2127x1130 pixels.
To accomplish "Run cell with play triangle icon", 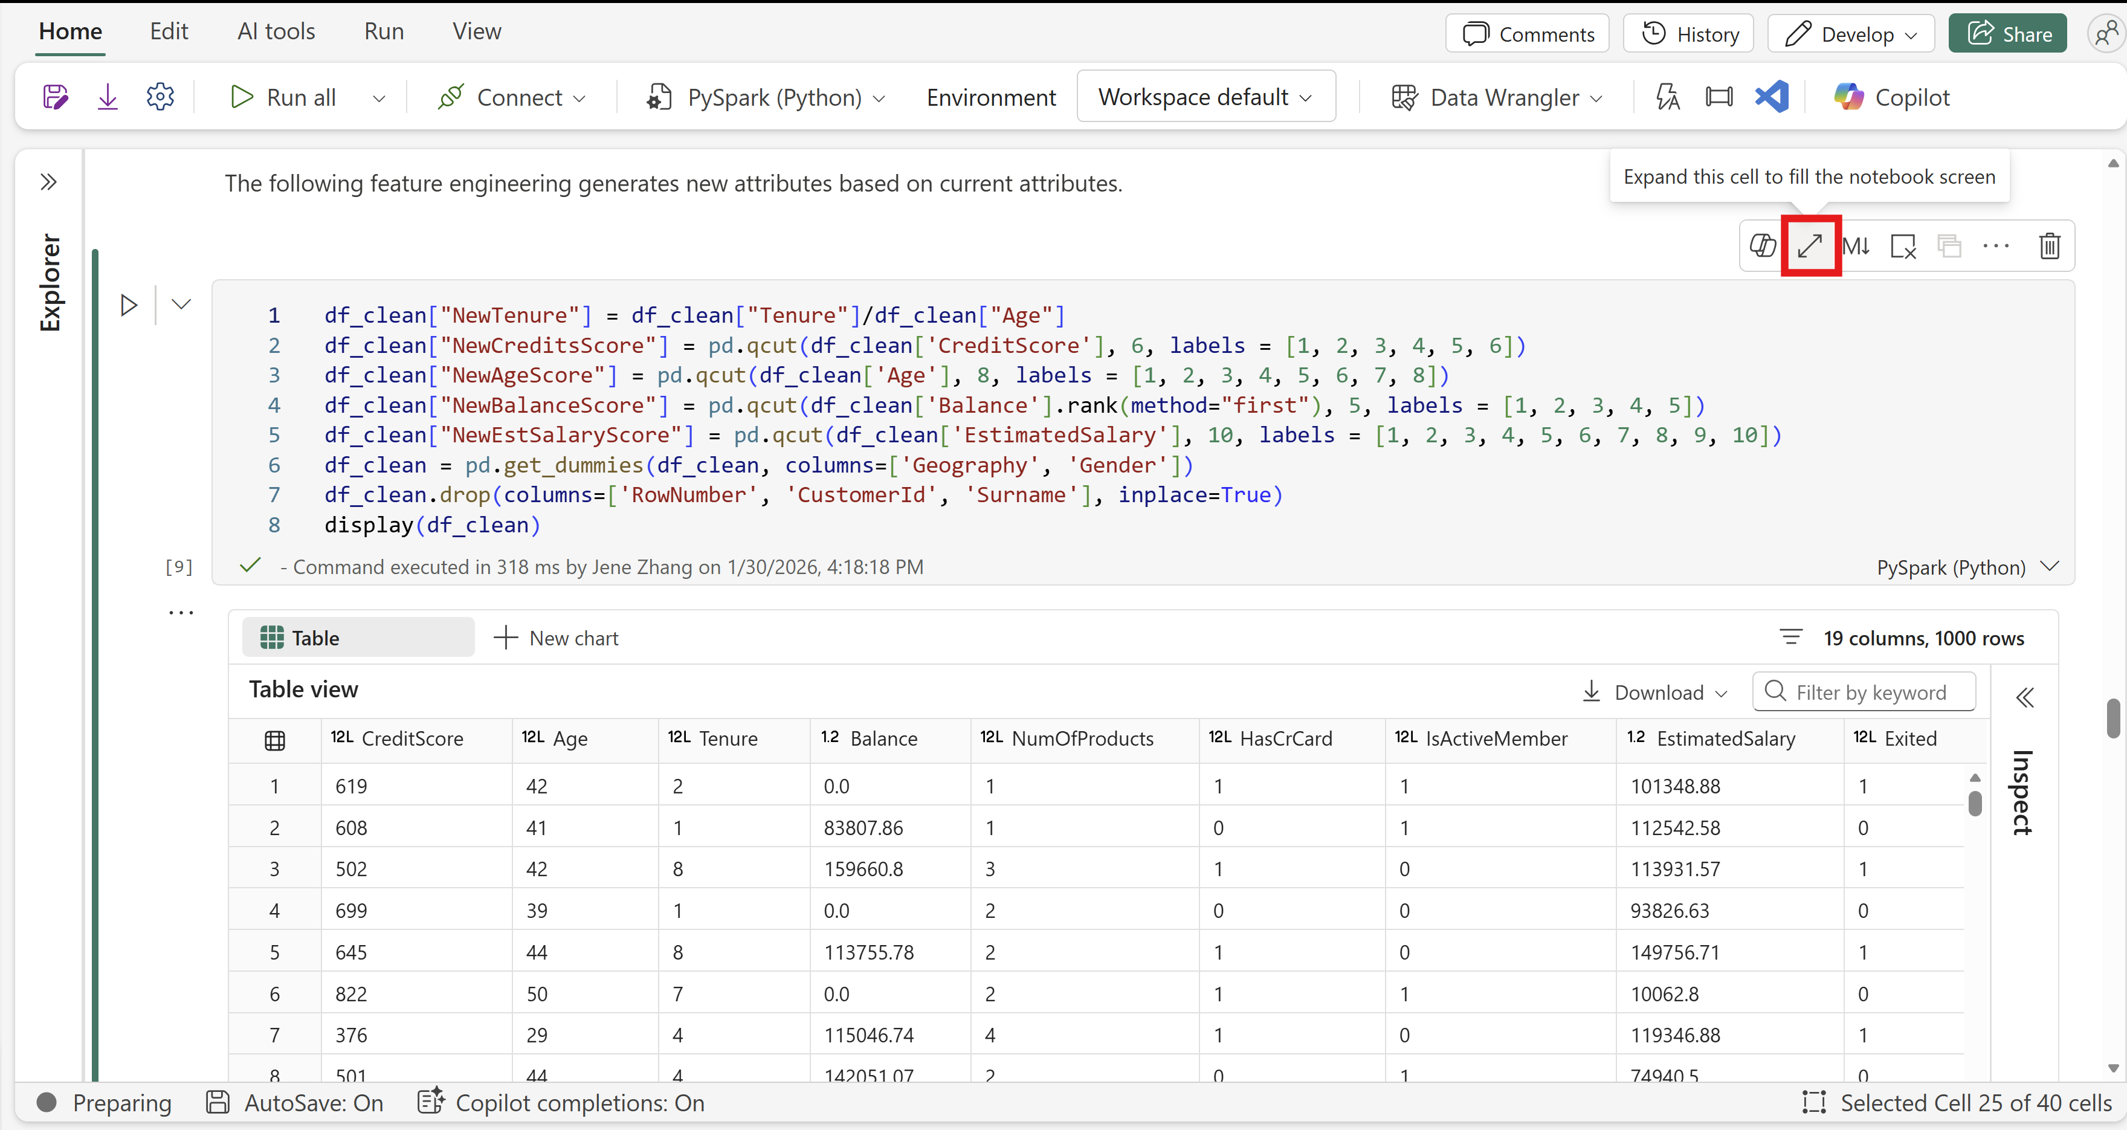I will [129, 305].
